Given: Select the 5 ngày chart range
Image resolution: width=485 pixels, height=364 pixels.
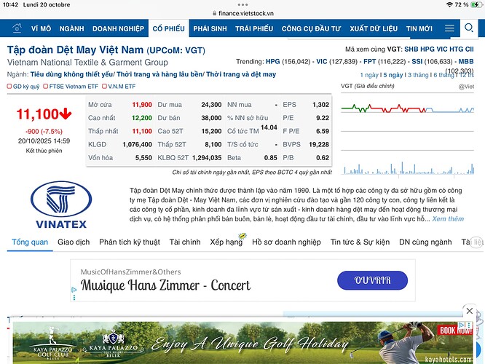Looking at the screenshot, I should (x=393, y=75).
